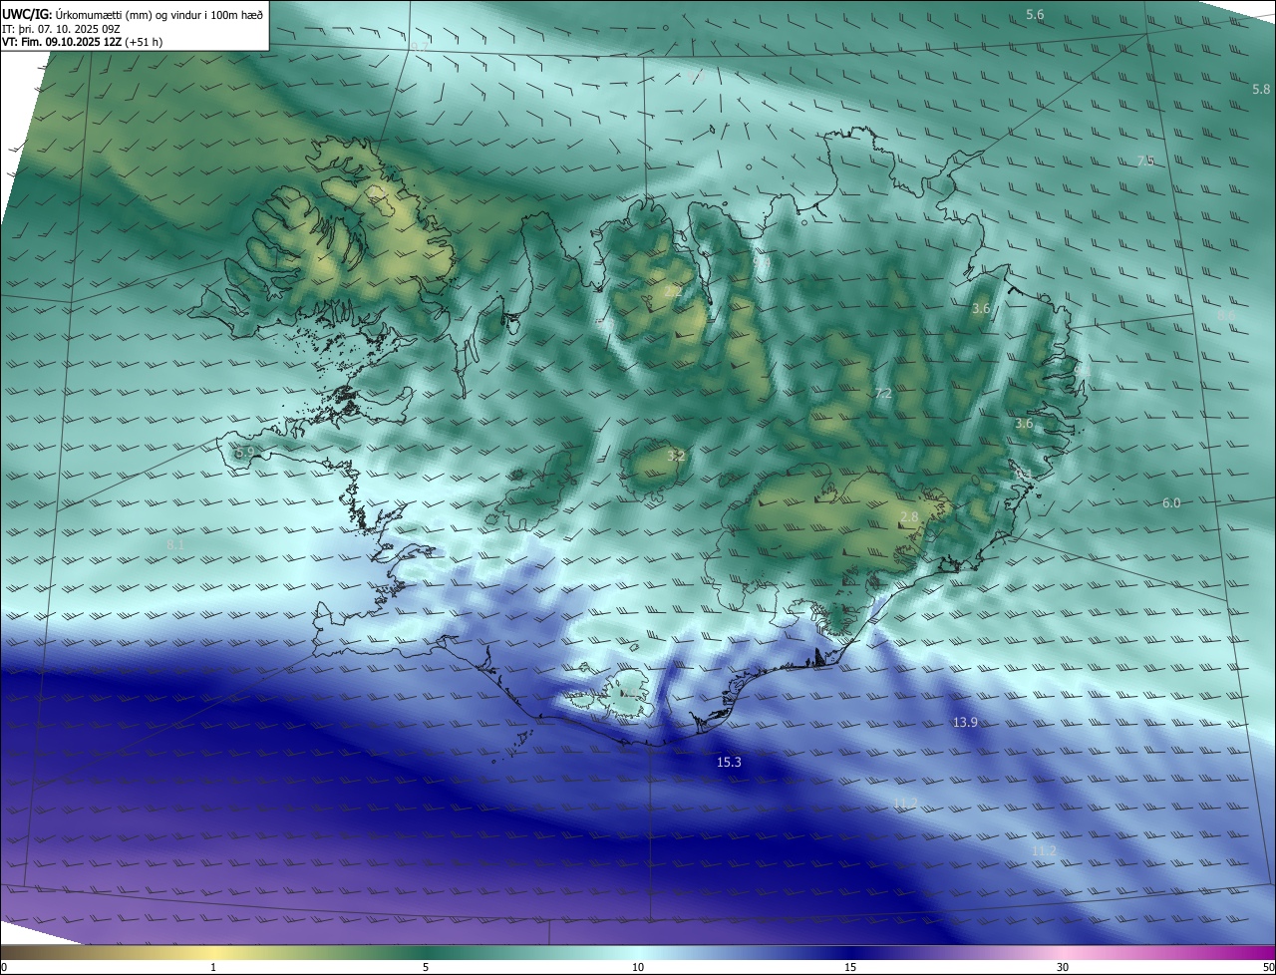
Task: Click the 5.6 value on the map
Action: pyautogui.click(x=1035, y=14)
